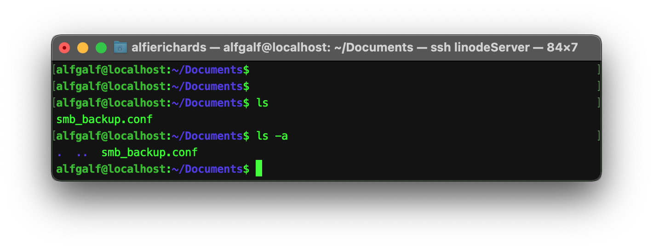
Task: Click the first empty prompt line
Action: 326,70
